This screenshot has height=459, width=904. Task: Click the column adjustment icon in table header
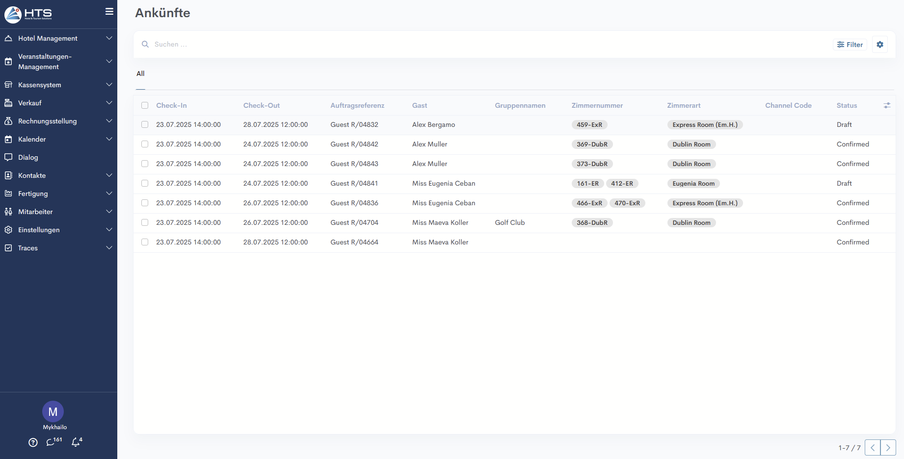(x=886, y=105)
